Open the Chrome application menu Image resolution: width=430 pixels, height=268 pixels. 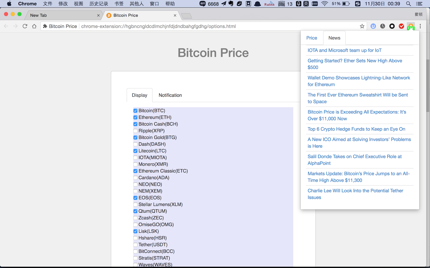[x=28, y=4]
